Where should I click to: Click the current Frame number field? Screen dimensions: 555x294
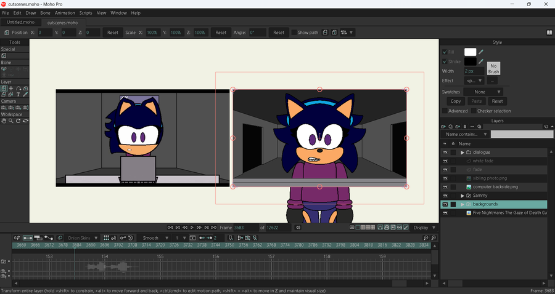click(x=245, y=228)
